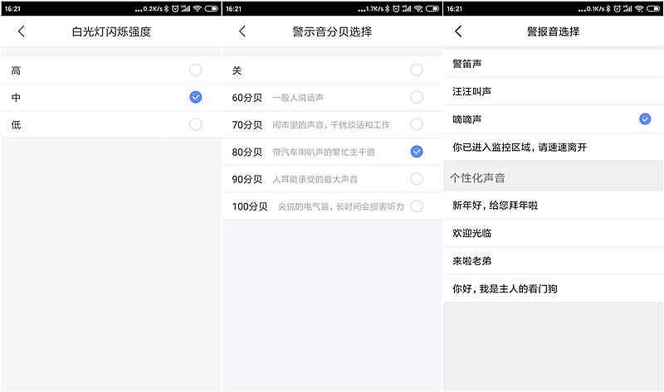
Task: Choose 低 flashing intensity radio button
Action: coord(195,124)
